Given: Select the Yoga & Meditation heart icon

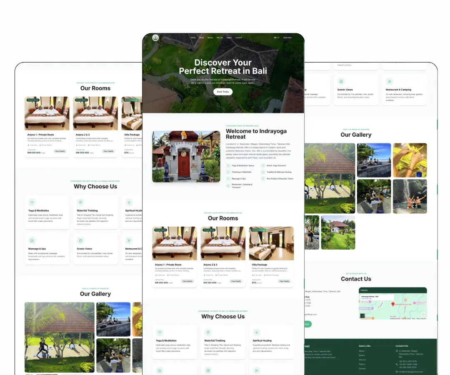Looking at the screenshot, I should point(159,332).
